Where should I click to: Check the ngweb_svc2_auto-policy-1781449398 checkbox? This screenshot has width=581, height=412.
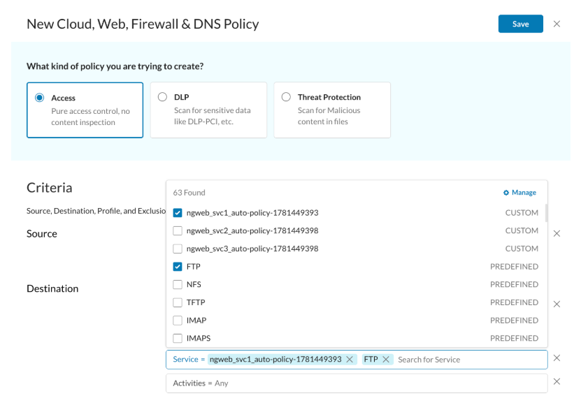tap(178, 230)
